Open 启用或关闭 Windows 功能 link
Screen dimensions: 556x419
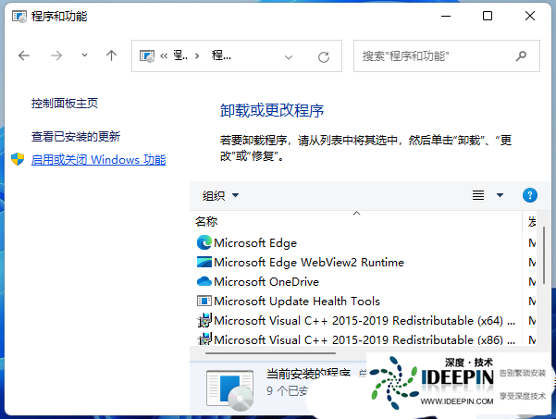(98, 159)
